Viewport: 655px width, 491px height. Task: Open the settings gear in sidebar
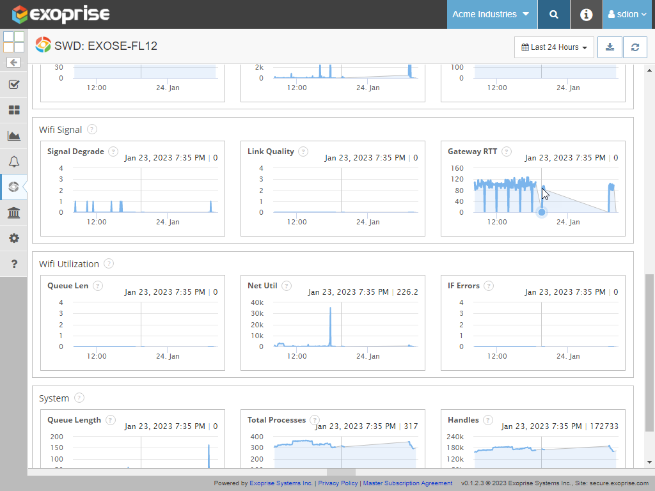click(x=13, y=238)
